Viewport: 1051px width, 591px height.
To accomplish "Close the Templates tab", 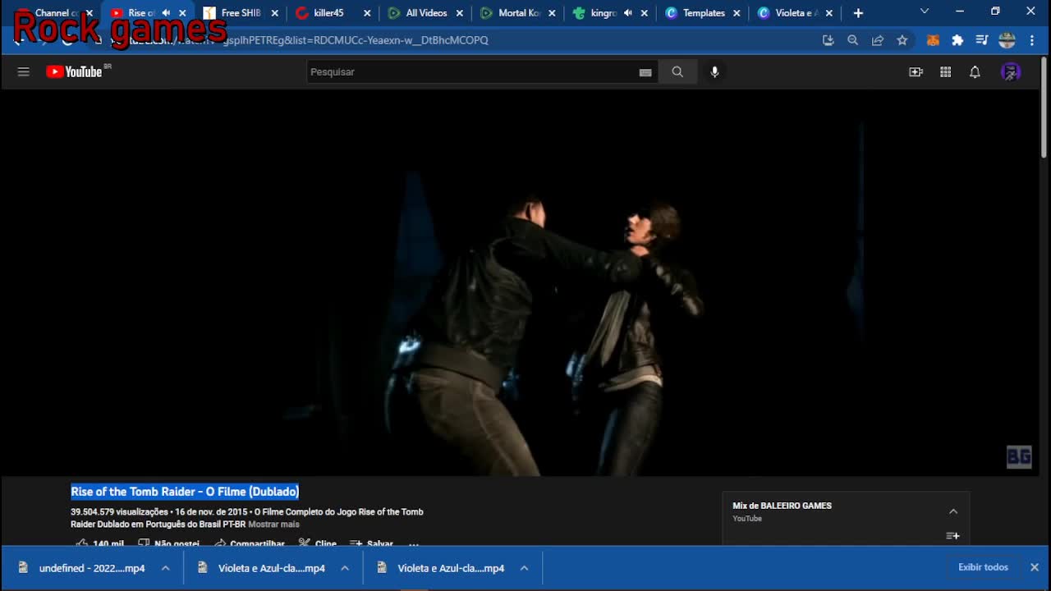I will [737, 13].
